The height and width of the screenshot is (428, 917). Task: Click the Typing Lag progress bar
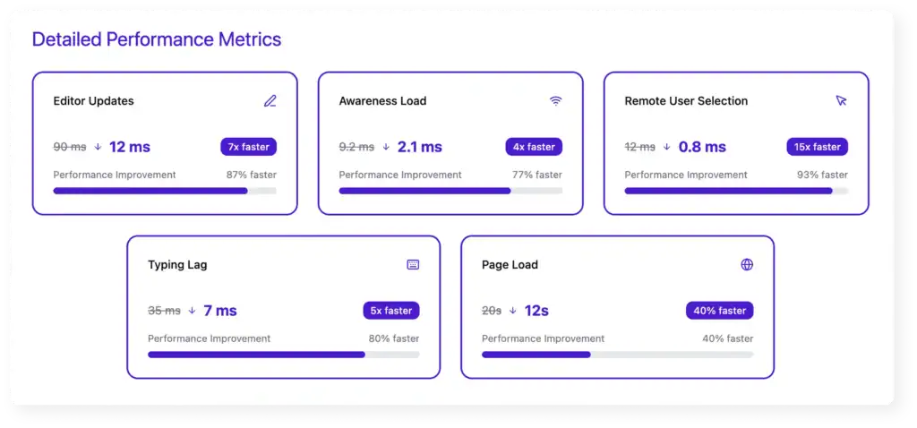tap(283, 355)
